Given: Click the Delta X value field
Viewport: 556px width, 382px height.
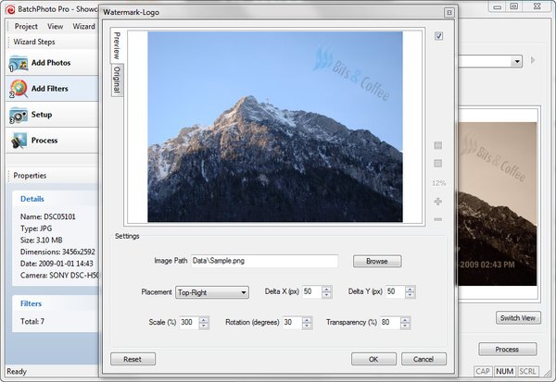Looking at the screenshot, I should [x=312, y=291].
